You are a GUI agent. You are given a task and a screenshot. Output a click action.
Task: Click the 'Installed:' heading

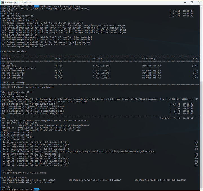pos(6,170)
